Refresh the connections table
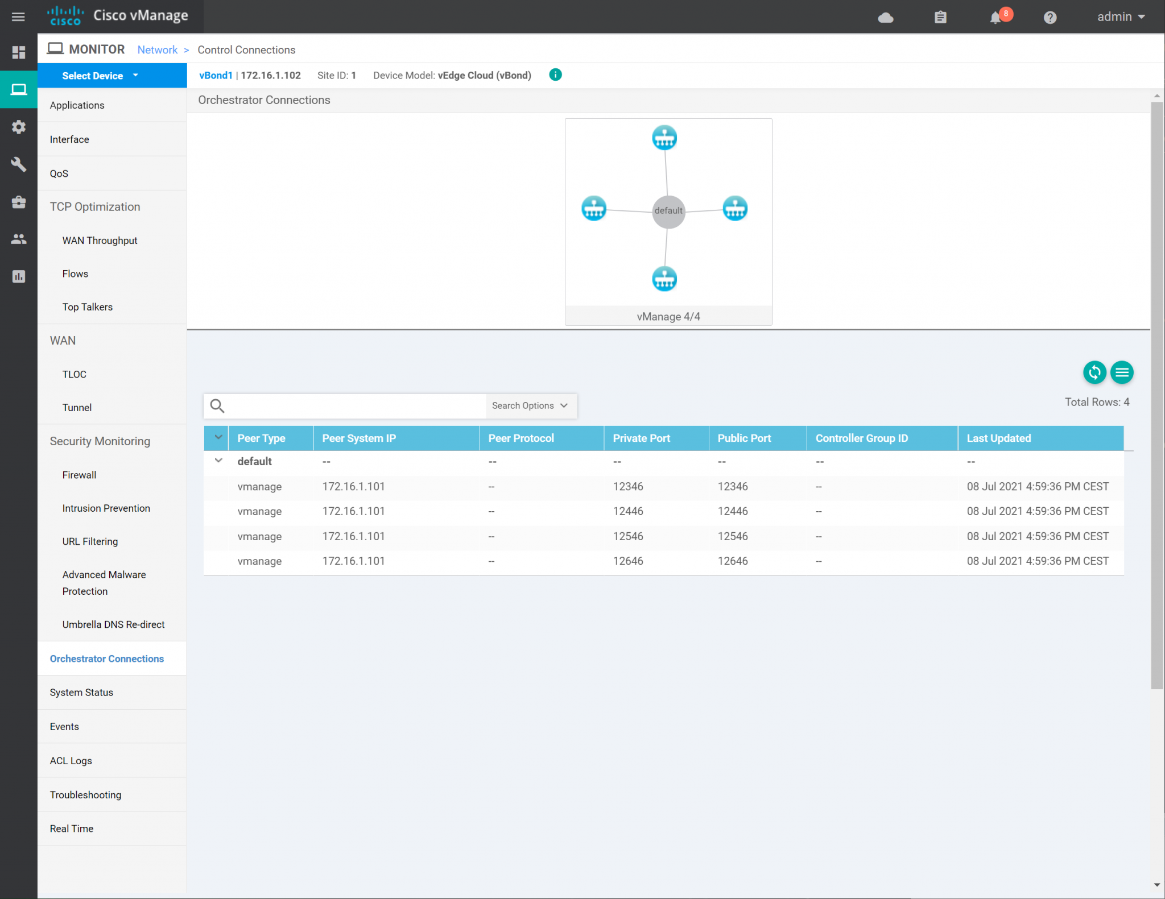Viewport: 1165px width, 899px height. [1094, 372]
